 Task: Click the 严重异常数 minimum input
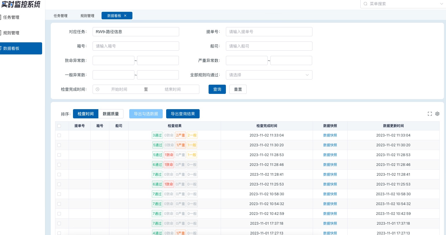point(247,60)
